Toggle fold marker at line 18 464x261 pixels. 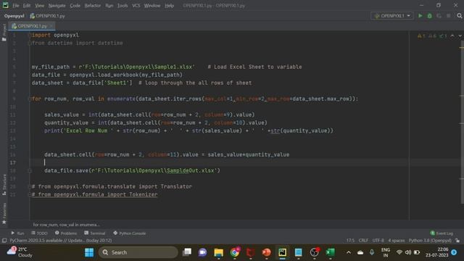coord(30,170)
